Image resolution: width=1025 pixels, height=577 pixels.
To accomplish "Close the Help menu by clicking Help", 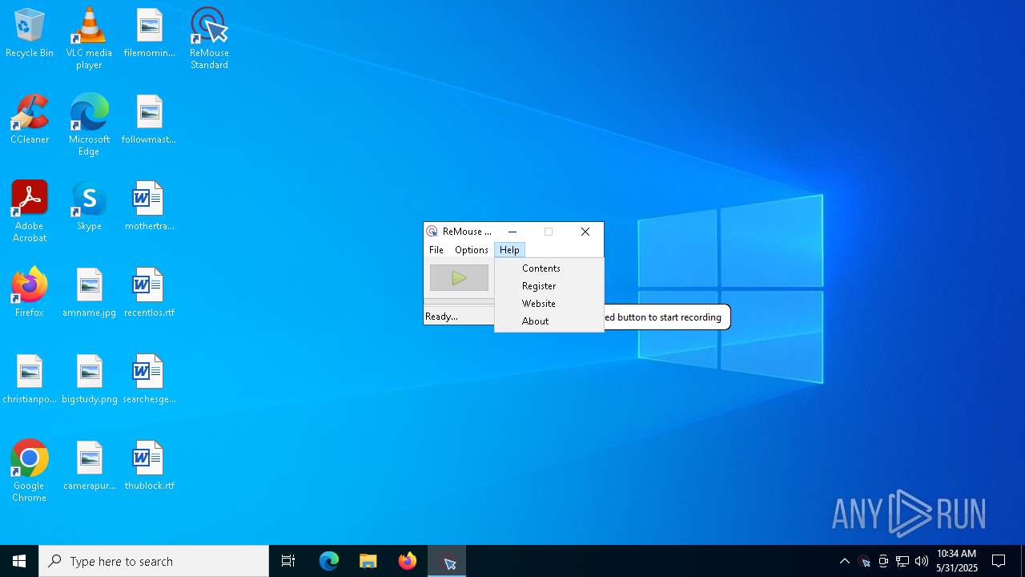I will 509,250.
